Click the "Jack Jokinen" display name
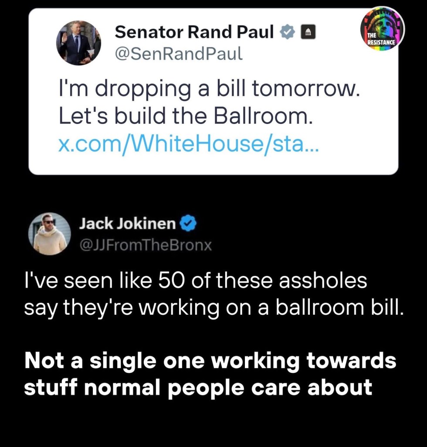427x447 pixels. [x=127, y=224]
